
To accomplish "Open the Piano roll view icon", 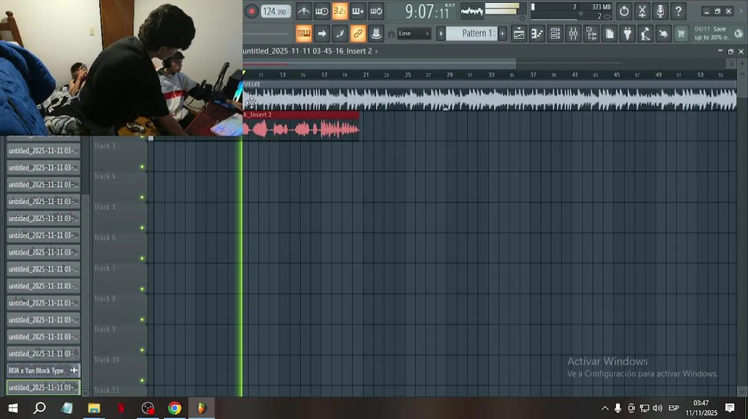I will click(x=537, y=34).
